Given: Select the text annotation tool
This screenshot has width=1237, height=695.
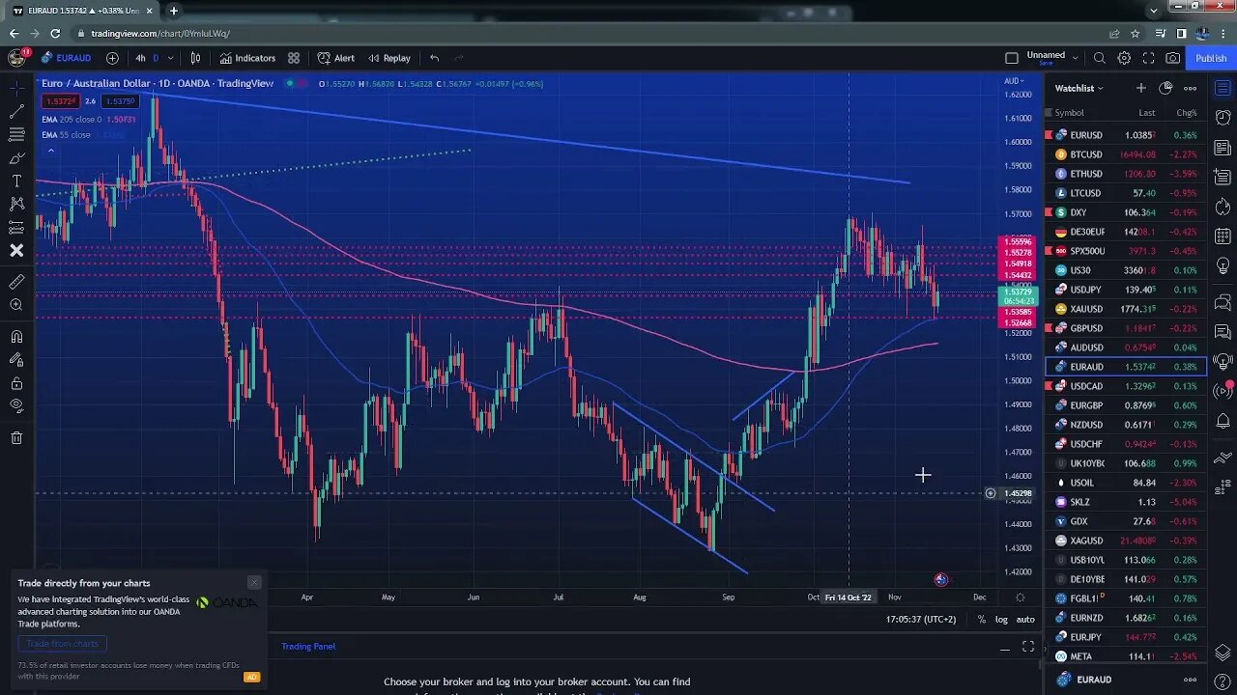Looking at the screenshot, I should point(16,181).
